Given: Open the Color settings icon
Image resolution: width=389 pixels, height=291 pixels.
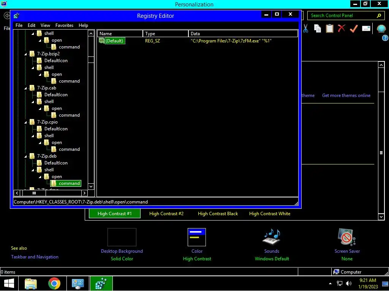Looking at the screenshot, I should (197, 237).
